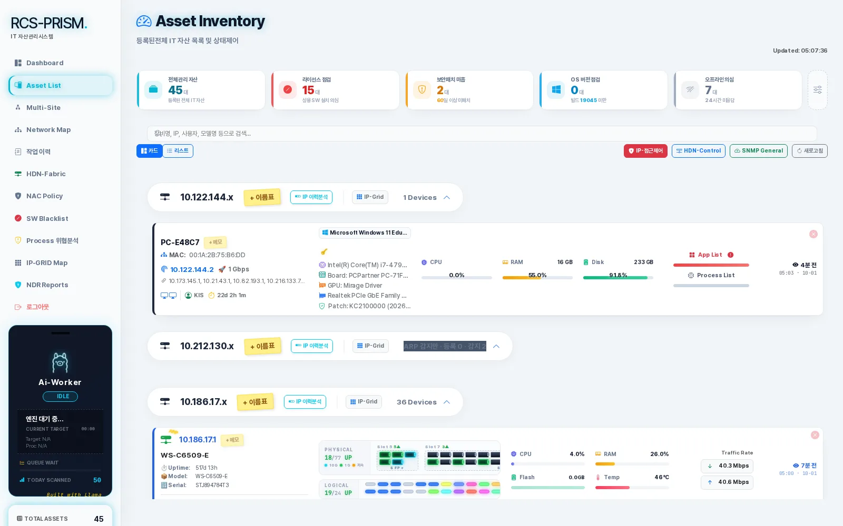This screenshot has height=526, width=843.
Task: Click the 보안패치 미흡 shield icon
Action: click(422, 89)
